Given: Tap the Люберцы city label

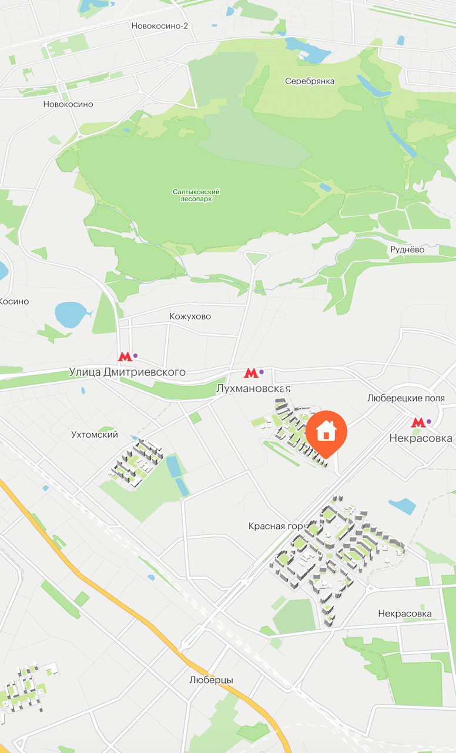Looking at the screenshot, I should coord(212,680).
